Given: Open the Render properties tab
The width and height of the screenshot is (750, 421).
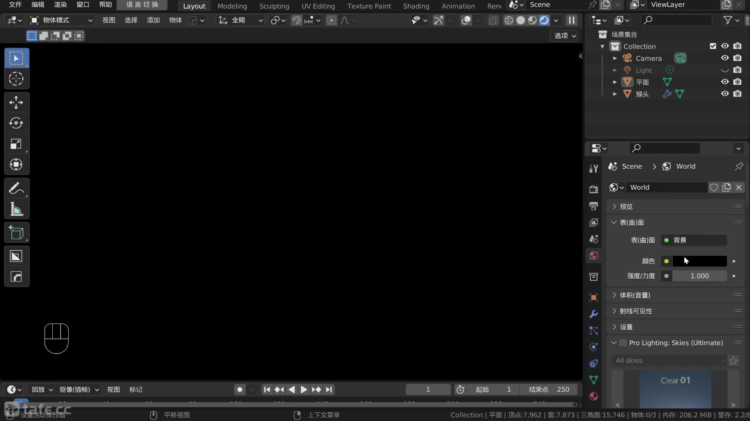Looking at the screenshot, I should pos(593,189).
